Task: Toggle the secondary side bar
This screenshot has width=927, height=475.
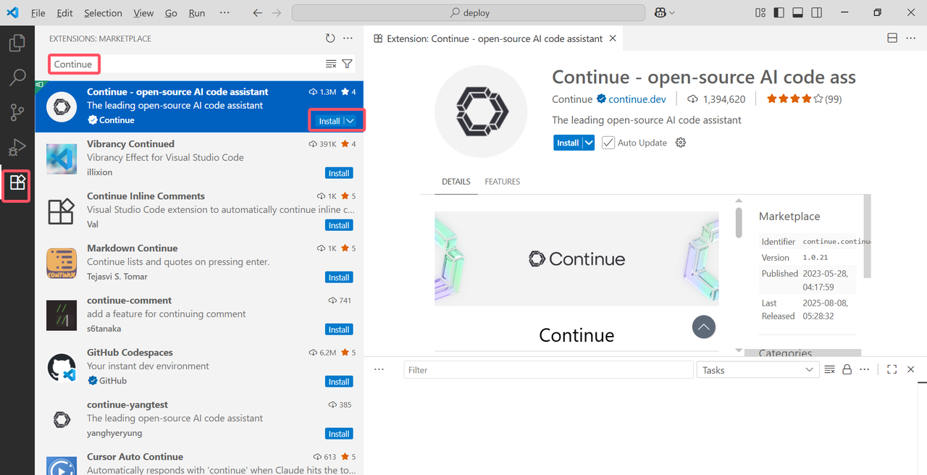Action: click(817, 13)
